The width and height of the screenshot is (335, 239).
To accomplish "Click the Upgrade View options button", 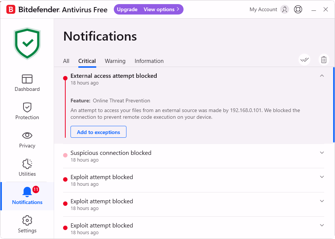I will (148, 9).
